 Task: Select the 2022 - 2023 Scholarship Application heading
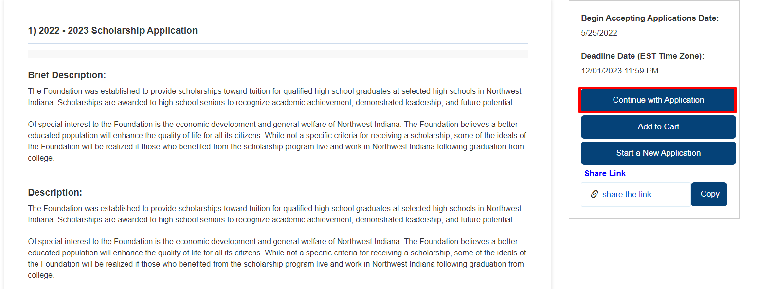[x=113, y=31]
